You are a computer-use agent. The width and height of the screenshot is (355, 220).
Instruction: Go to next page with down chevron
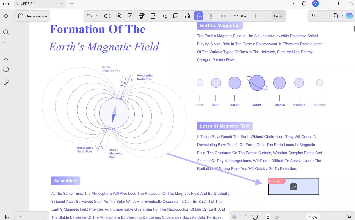pos(297,217)
